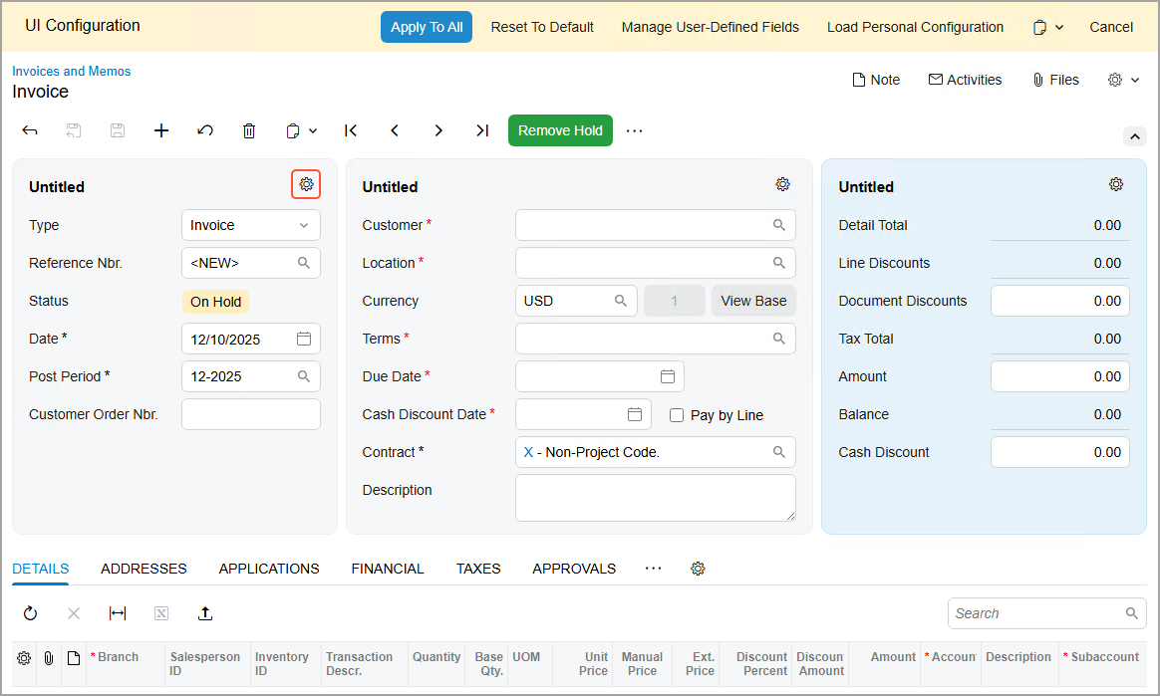Open the Date calendar picker
The image size is (1160, 696).
point(303,340)
